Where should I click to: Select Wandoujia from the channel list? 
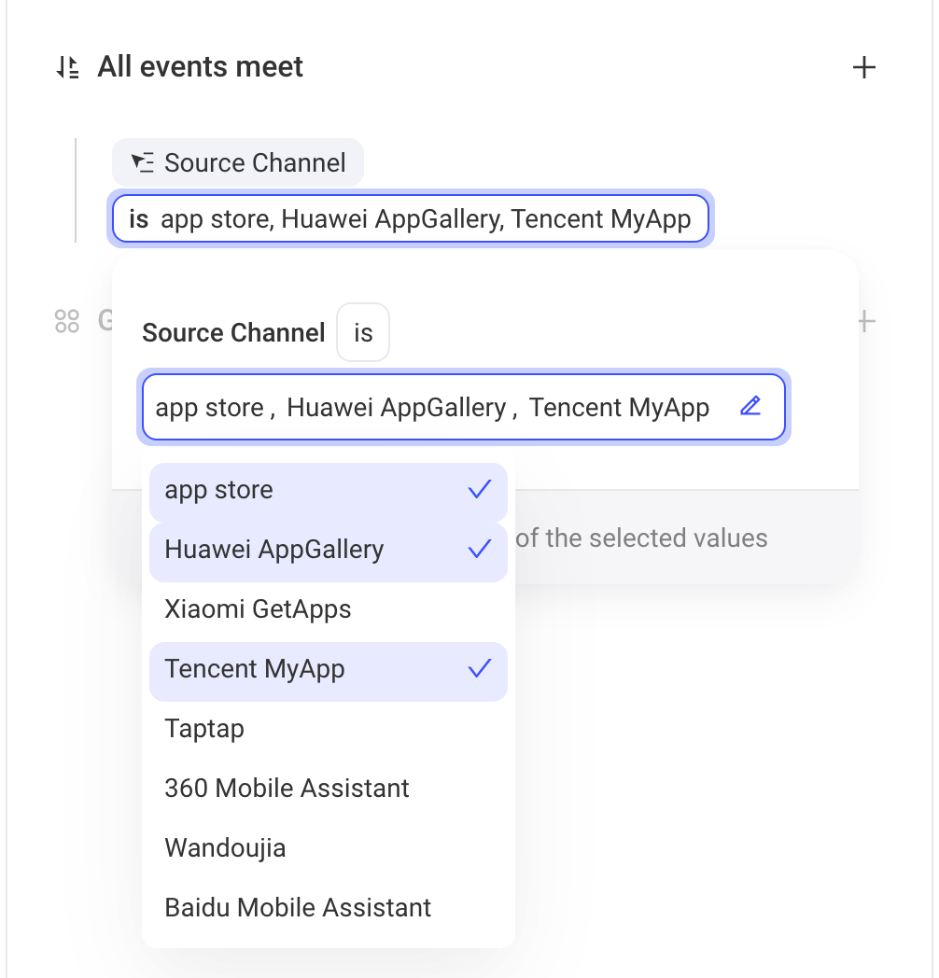pyautogui.click(x=329, y=848)
